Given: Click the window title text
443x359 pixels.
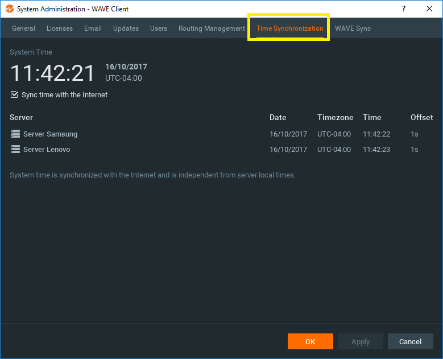Looking at the screenshot, I should click(x=73, y=9).
